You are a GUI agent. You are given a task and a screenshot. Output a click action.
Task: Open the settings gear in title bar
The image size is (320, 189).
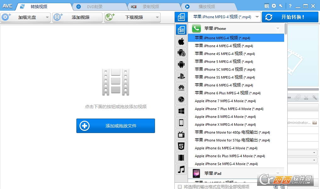coord(274,6)
